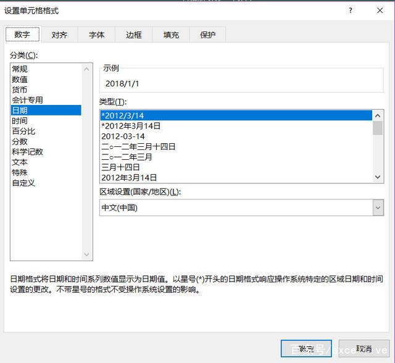Select the 二○一二年三月十四日 format
This screenshot has height=363, width=395.
point(236,146)
